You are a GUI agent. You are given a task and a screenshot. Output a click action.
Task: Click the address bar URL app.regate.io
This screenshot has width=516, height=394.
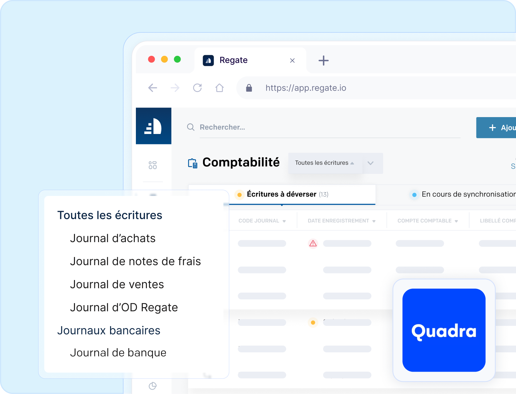click(x=306, y=88)
